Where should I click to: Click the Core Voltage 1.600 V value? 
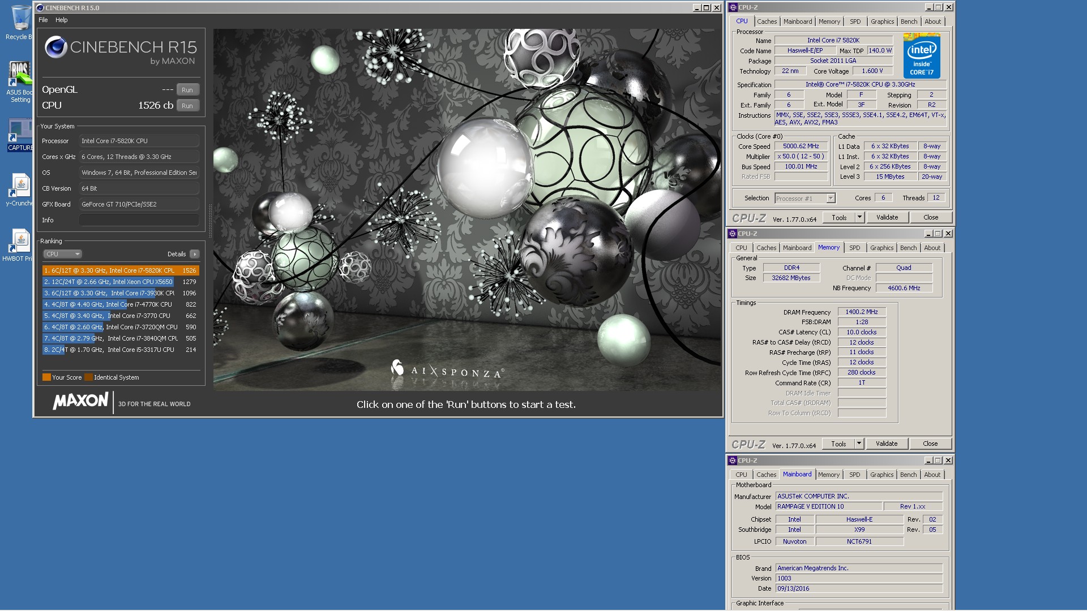(872, 71)
